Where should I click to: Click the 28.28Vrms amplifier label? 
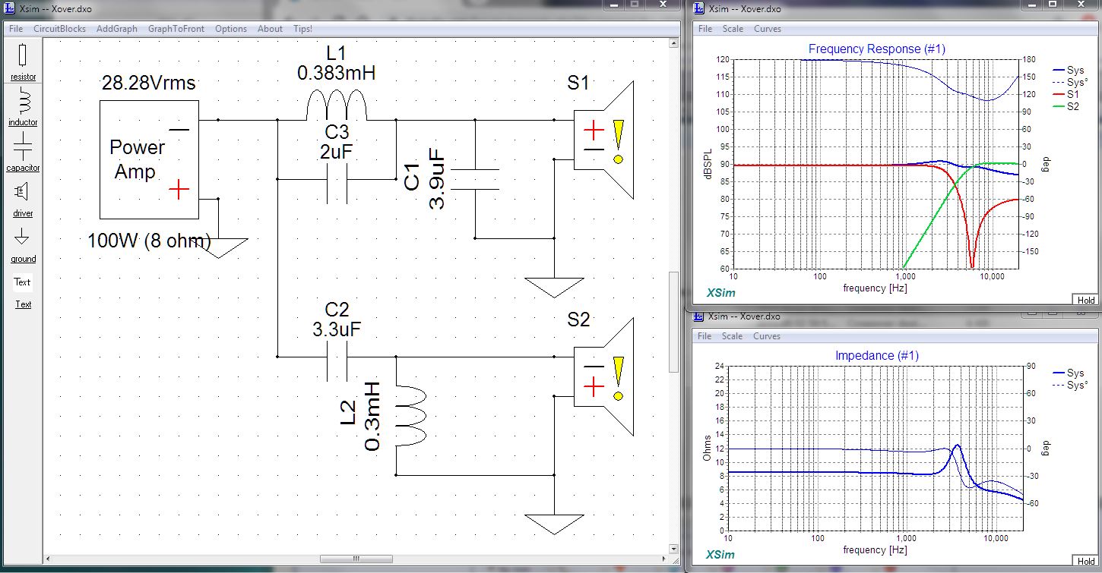coord(150,83)
